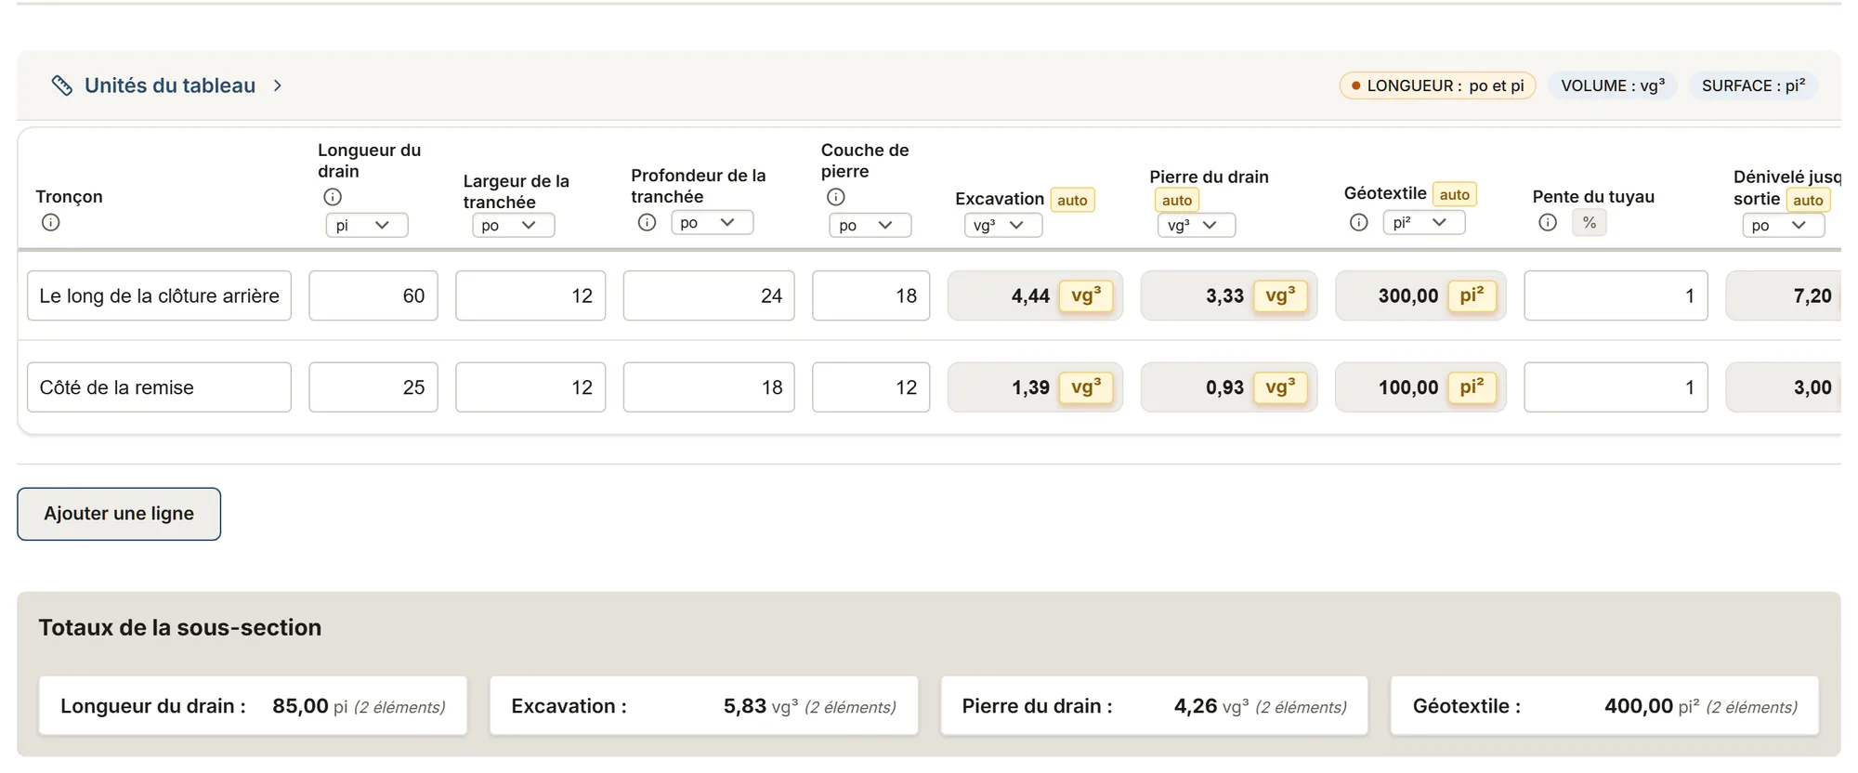Click the VOLUME : vg³ badge
Screen dimensions: 1858x773
1613,85
